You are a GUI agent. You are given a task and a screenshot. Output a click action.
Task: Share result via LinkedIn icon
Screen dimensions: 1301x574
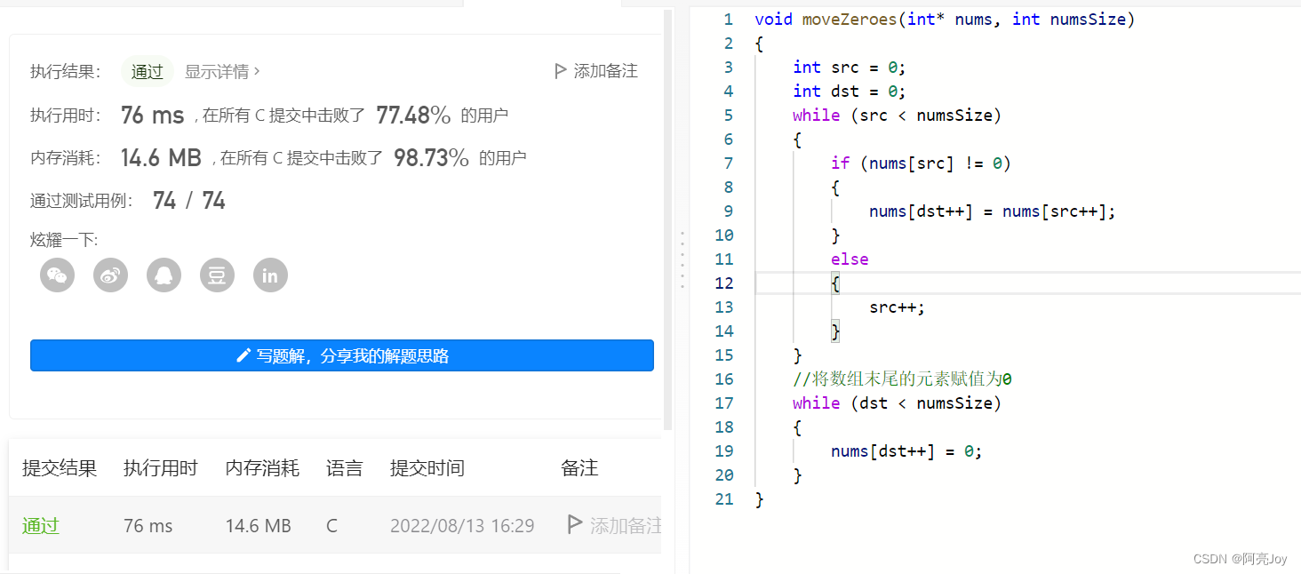point(270,275)
